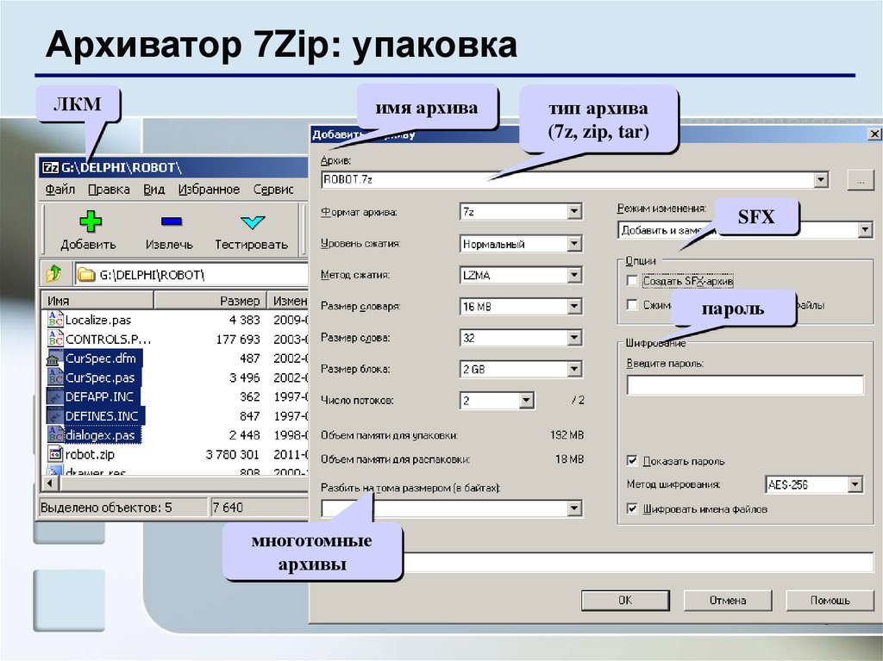
Task: Open the volume split size dropdown
Action: (573, 508)
